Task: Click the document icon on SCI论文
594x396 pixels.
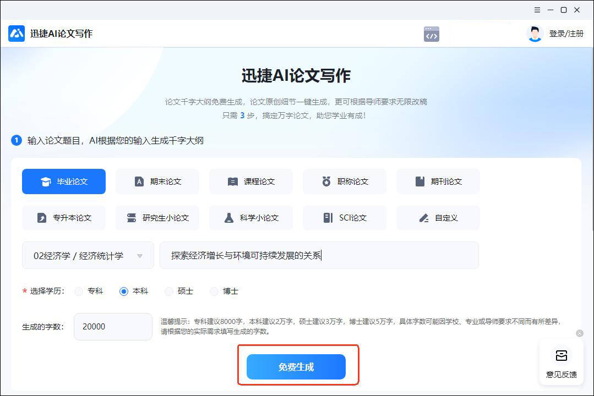Action: (x=328, y=218)
